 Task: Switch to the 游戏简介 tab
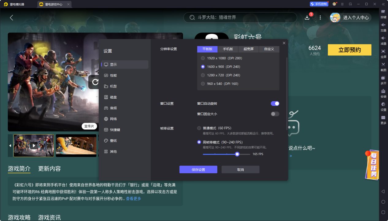[x=19, y=169]
